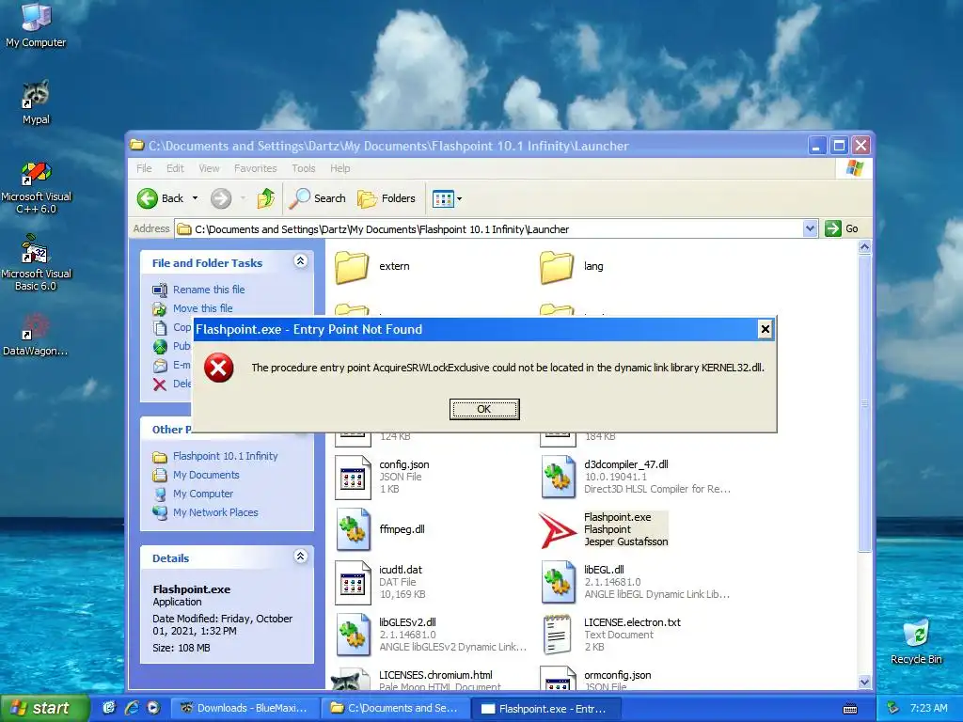Open My Network Places link

coord(215,512)
